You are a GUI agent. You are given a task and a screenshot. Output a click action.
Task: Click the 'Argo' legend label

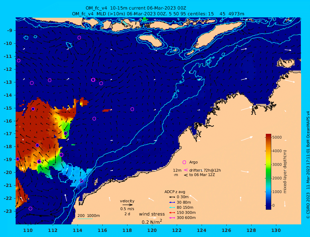pos(193,162)
